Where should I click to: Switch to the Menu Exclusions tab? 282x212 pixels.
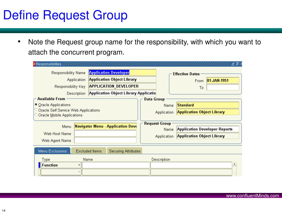(53, 151)
